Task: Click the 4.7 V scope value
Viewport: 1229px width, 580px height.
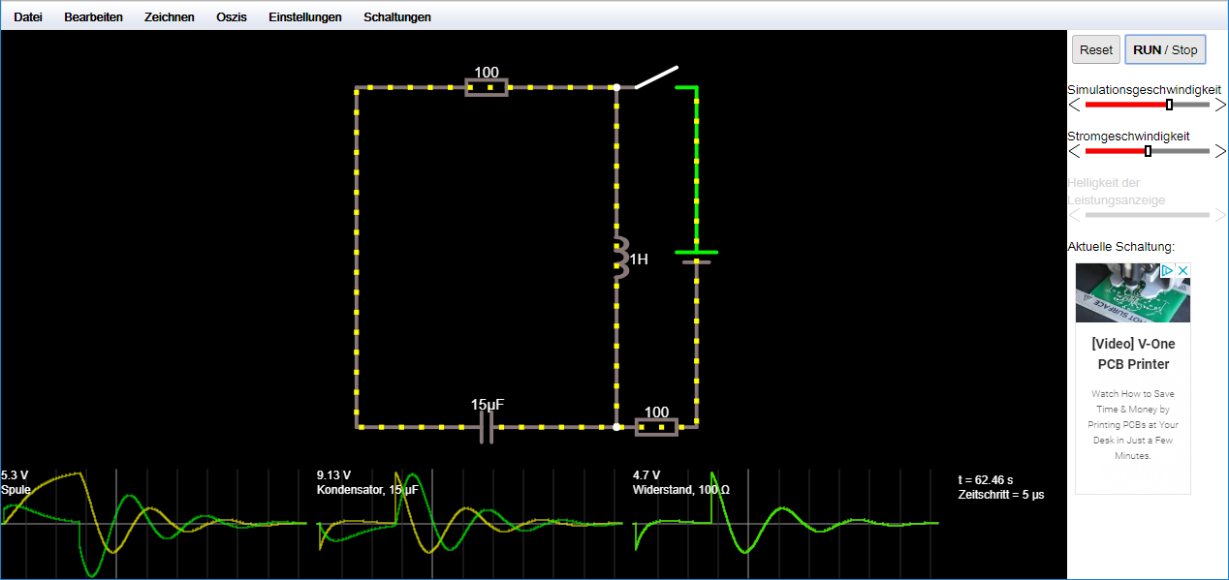Action: coord(646,475)
